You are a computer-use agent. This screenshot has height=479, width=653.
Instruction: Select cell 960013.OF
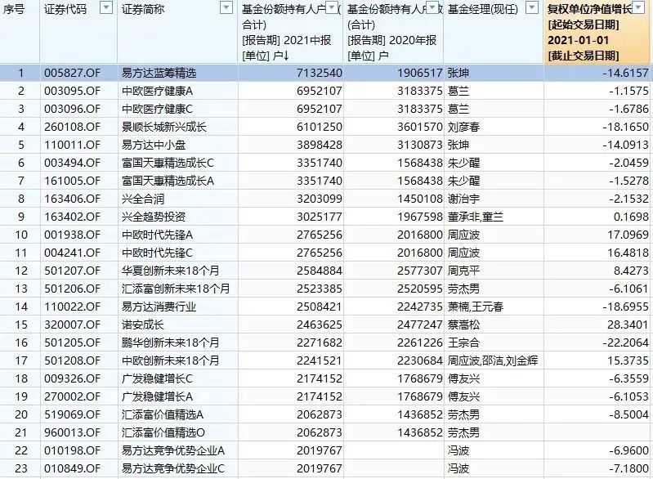73,432
